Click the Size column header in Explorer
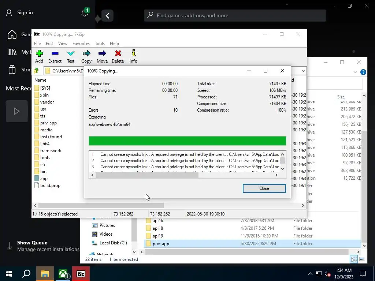 (341, 97)
